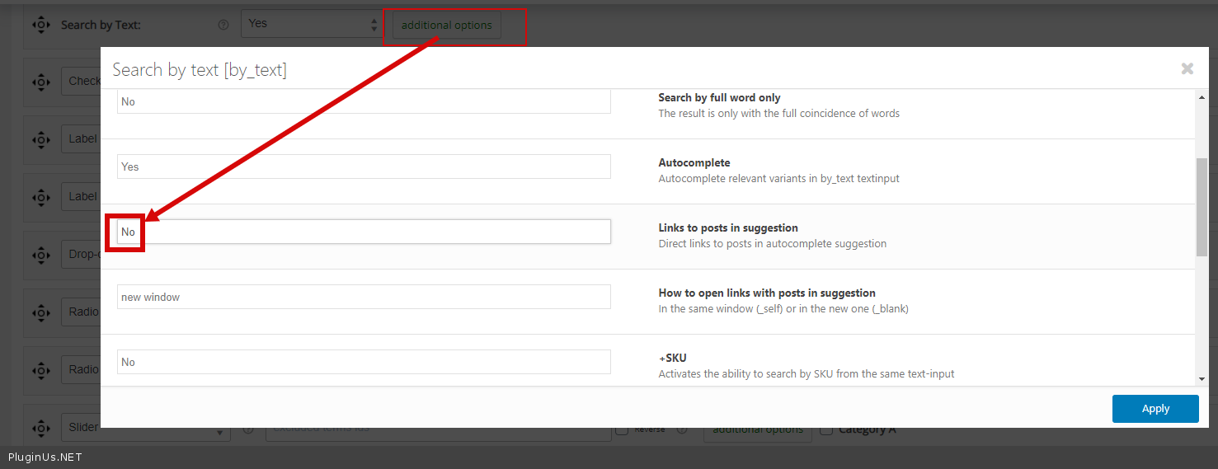
Task: Open the Links to posts in suggestion dropdown
Action: pos(364,232)
